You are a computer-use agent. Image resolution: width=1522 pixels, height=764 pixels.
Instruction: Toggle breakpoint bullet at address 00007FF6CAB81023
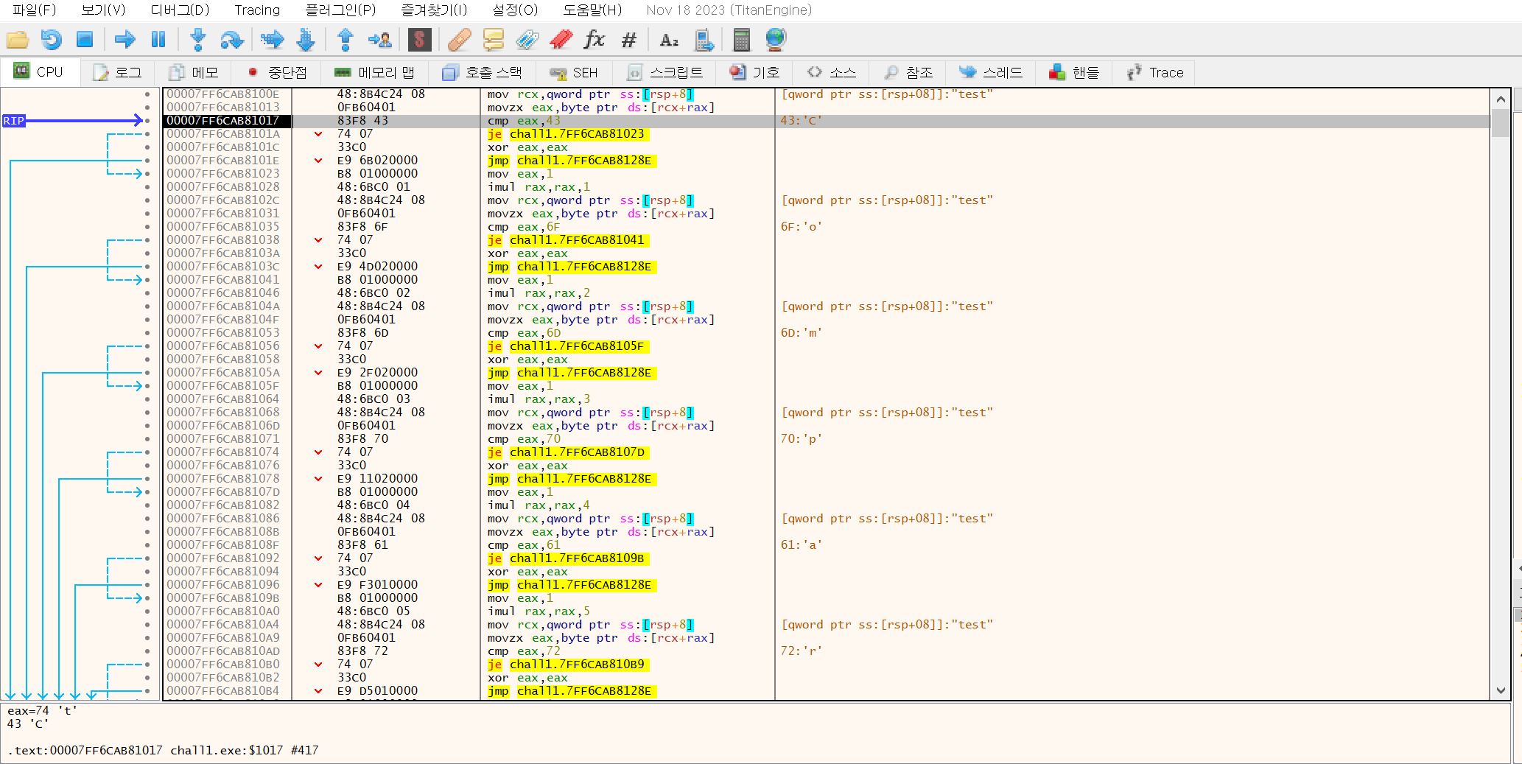(x=147, y=174)
